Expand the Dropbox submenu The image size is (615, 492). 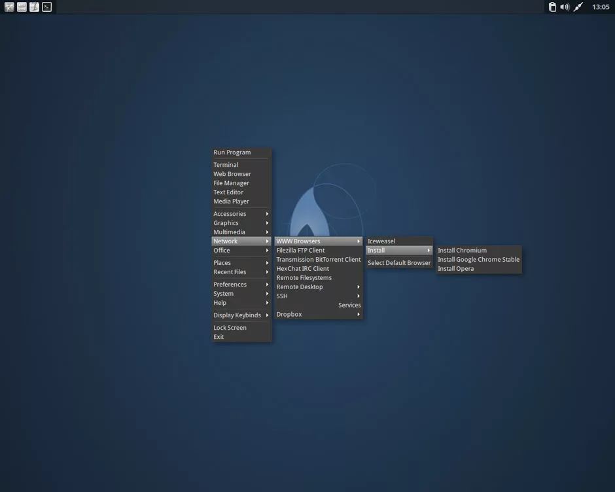tap(319, 314)
